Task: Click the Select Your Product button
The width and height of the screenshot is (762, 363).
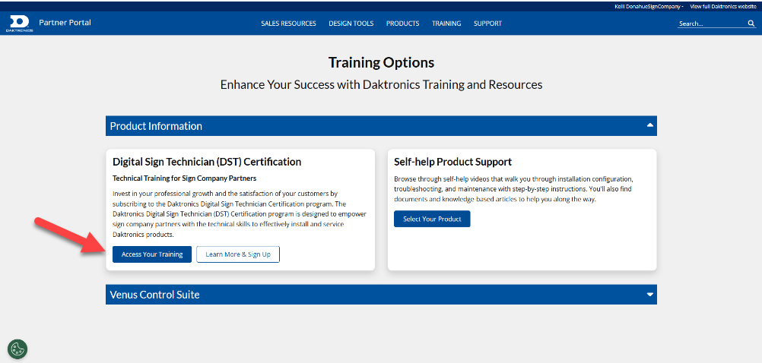Action: [432, 219]
